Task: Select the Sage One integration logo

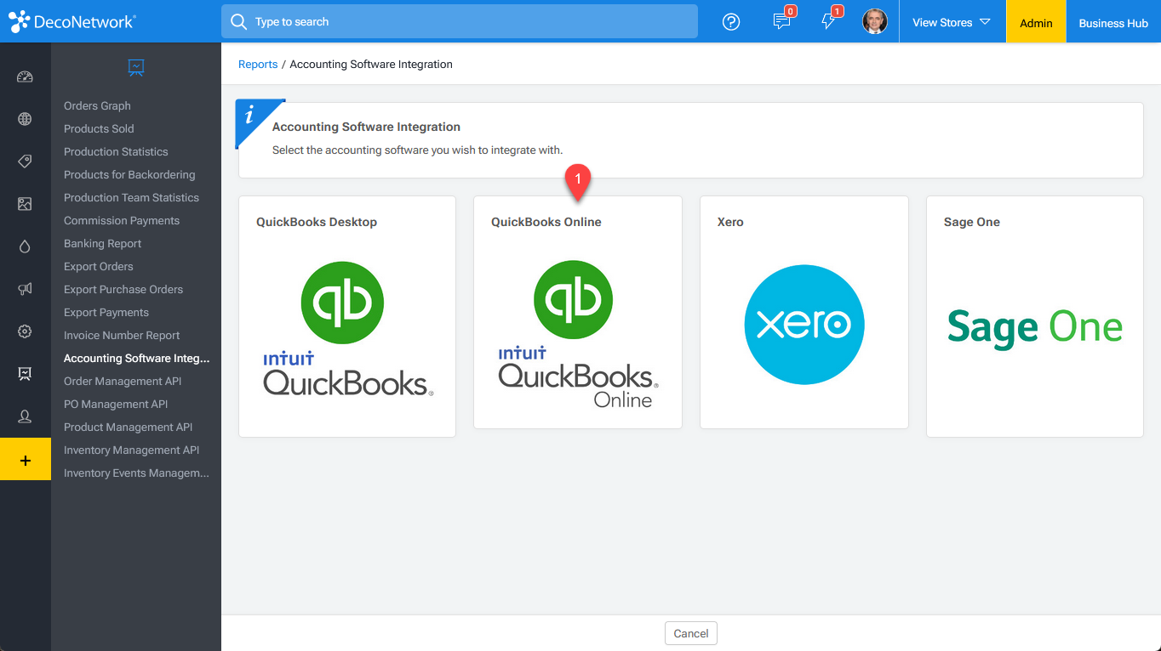Action: [1035, 327]
